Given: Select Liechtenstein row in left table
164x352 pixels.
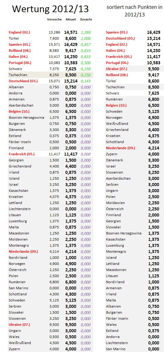Looking at the screenshot, I should tap(51, 209).
